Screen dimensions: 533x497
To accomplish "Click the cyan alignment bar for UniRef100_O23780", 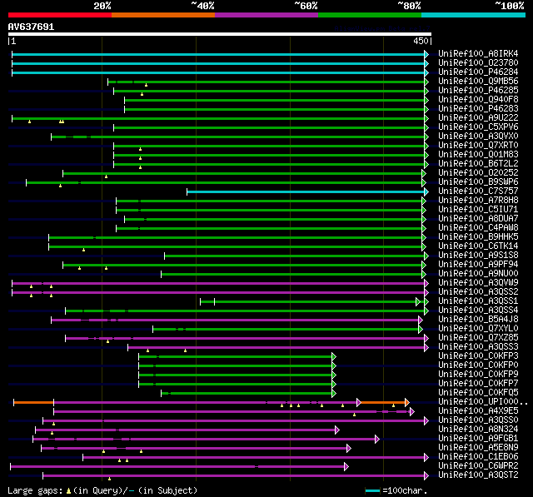I will 218,63.
